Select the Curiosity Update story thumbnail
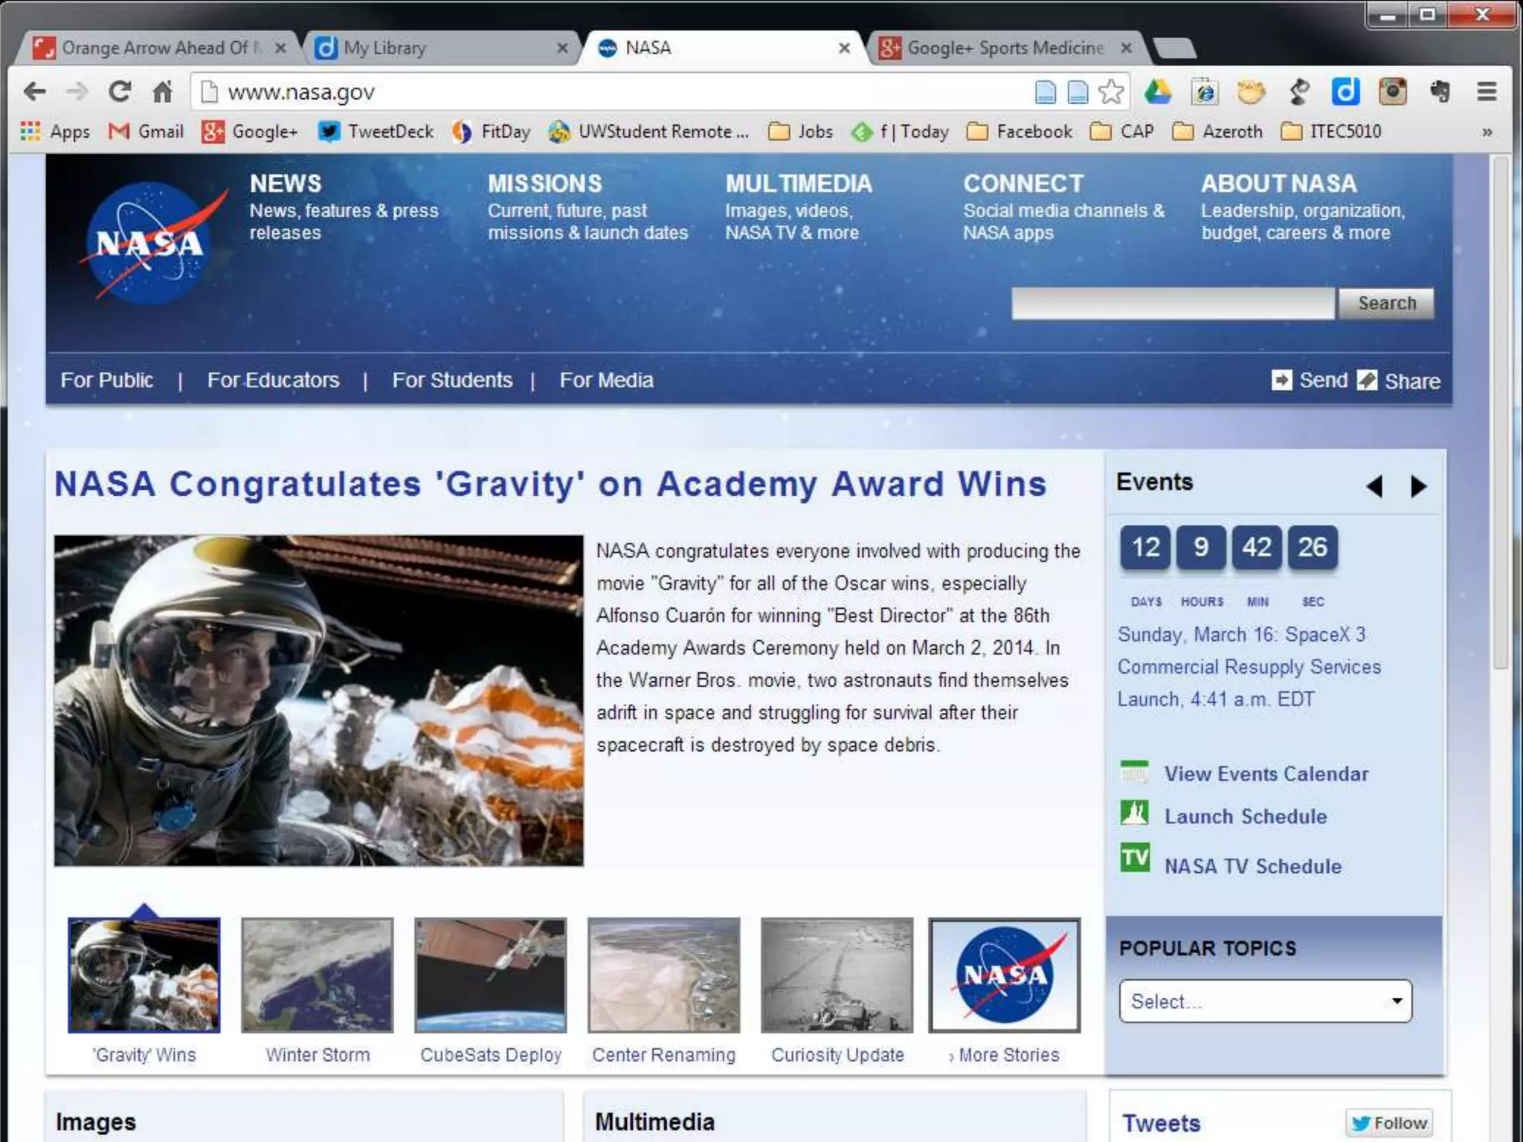This screenshot has height=1142, width=1523. point(837,975)
